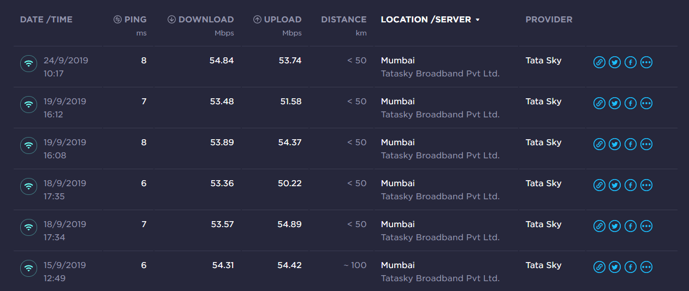Select the 54.31 download speed row
The image size is (689, 291).
click(223, 265)
